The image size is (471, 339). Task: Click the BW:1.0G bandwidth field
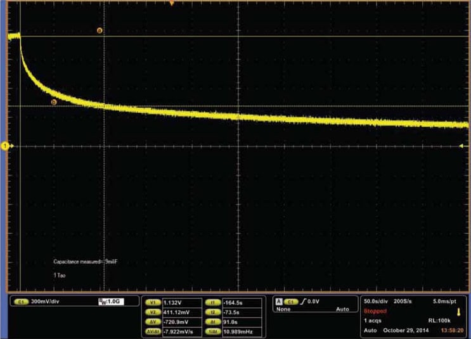[x=111, y=302]
